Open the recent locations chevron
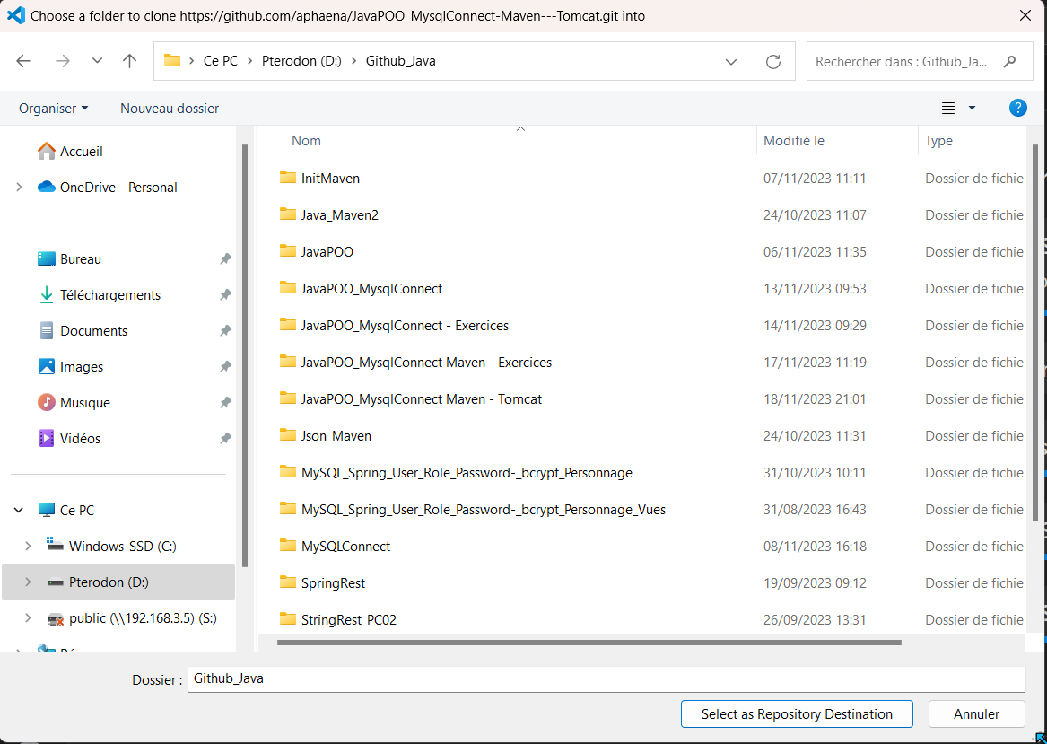Image resolution: width=1047 pixels, height=744 pixels. point(97,61)
